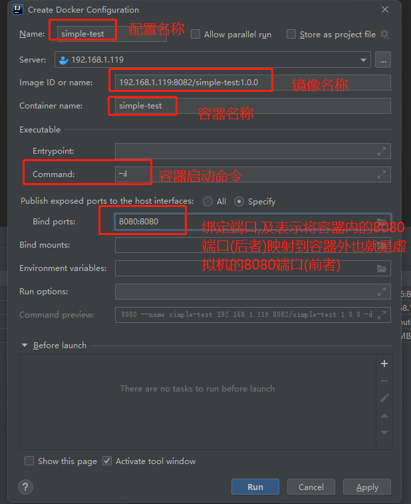Screen dimensions: 411x504
Task: Open settings gear next to Store as project file
Action: tap(384, 34)
